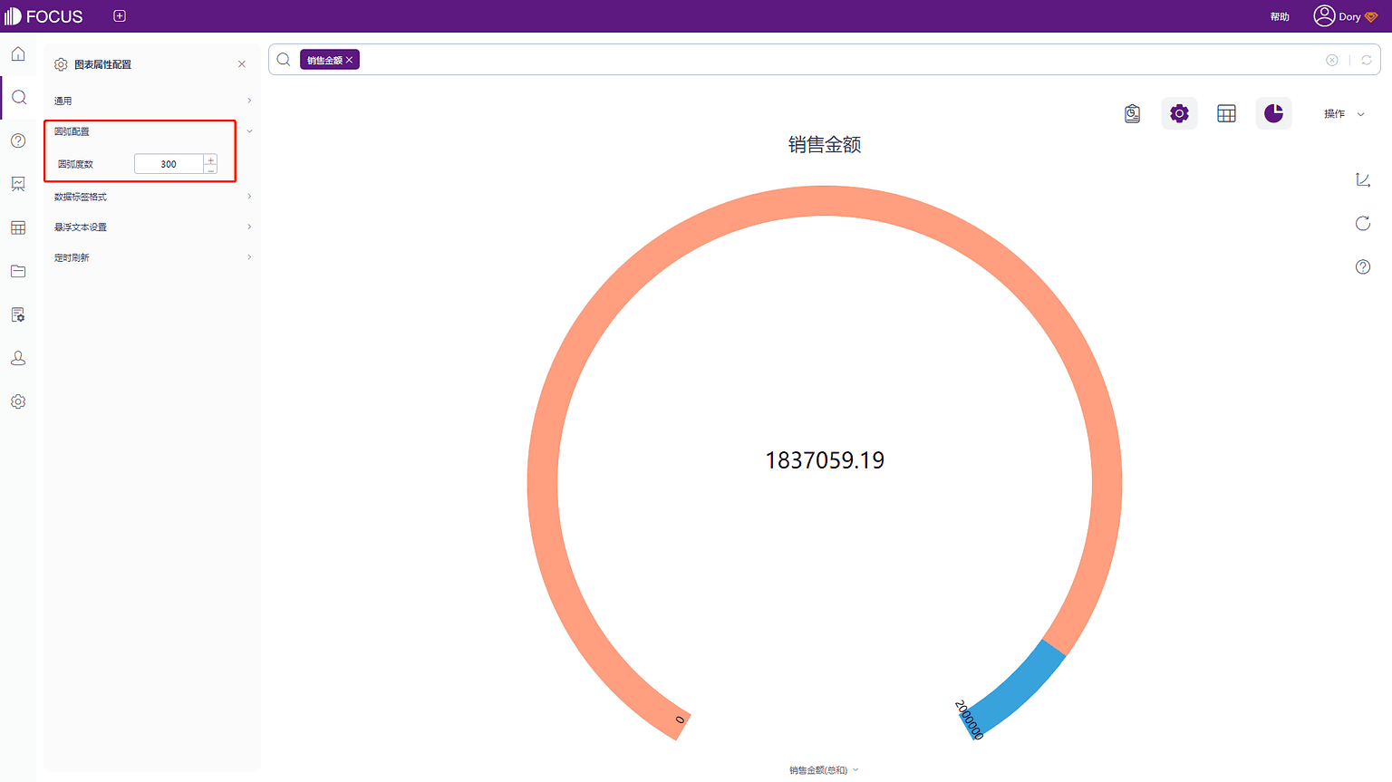1392x782 pixels.
Task: Open the home icon in left sidebar
Action: (x=18, y=54)
